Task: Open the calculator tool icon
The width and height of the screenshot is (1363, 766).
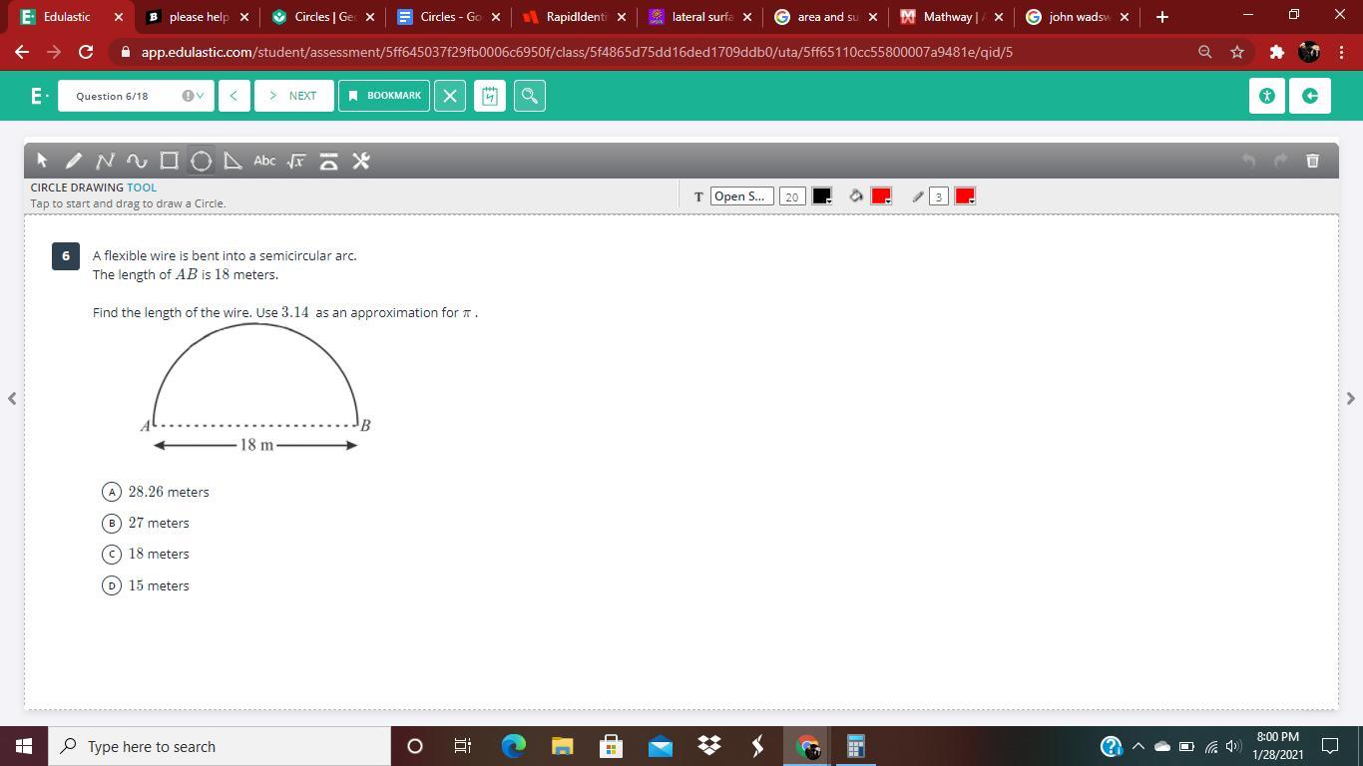Action: (x=490, y=96)
